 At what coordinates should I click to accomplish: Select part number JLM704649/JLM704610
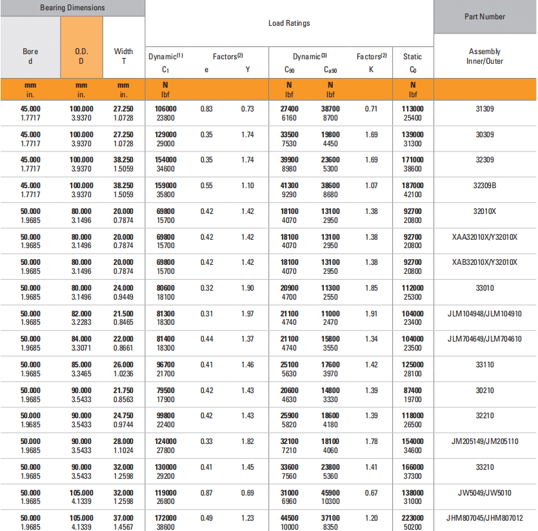pos(484,339)
